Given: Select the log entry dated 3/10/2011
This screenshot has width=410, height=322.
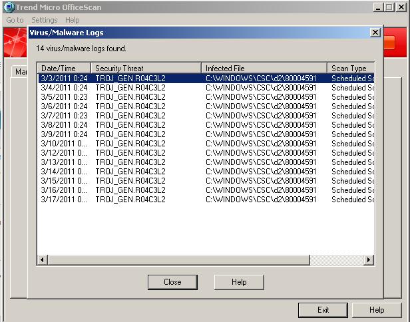Looking at the screenshot, I should tap(206, 144).
